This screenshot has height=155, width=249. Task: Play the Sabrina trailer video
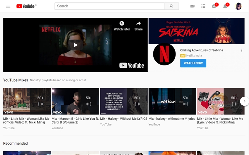(76, 45)
